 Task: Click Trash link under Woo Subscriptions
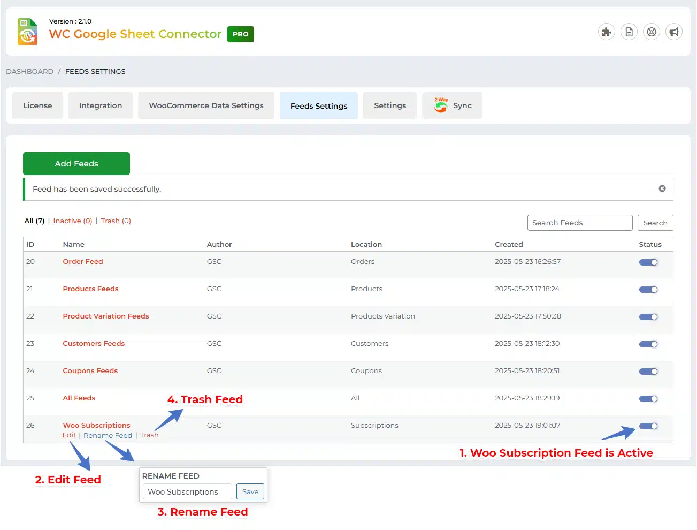(x=149, y=435)
